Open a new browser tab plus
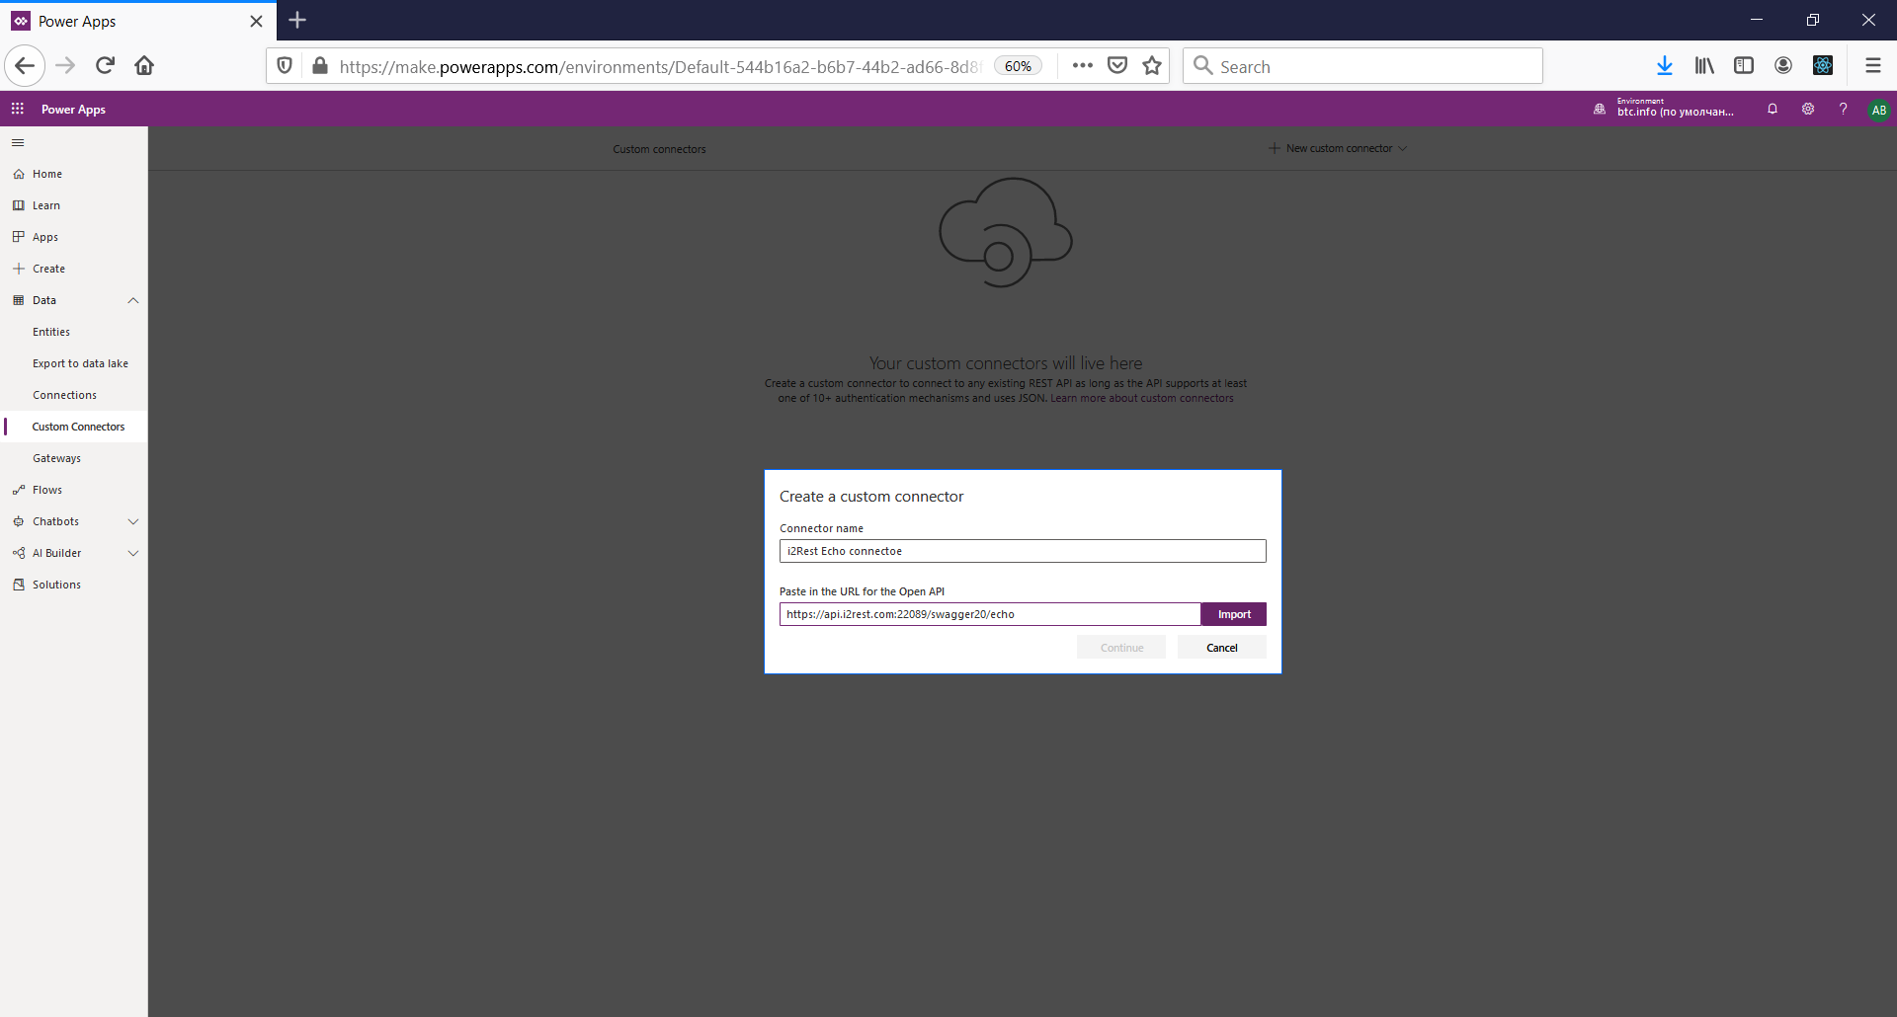 (x=297, y=20)
